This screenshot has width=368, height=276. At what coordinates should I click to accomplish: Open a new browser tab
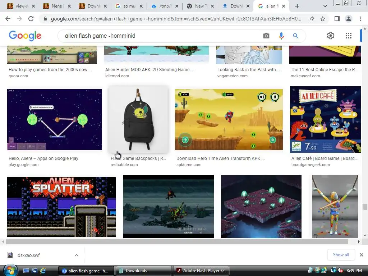297,6
